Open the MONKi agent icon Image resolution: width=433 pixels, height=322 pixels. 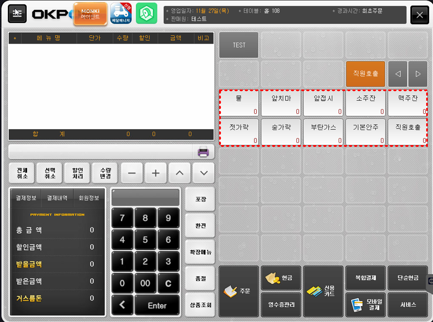90,14
